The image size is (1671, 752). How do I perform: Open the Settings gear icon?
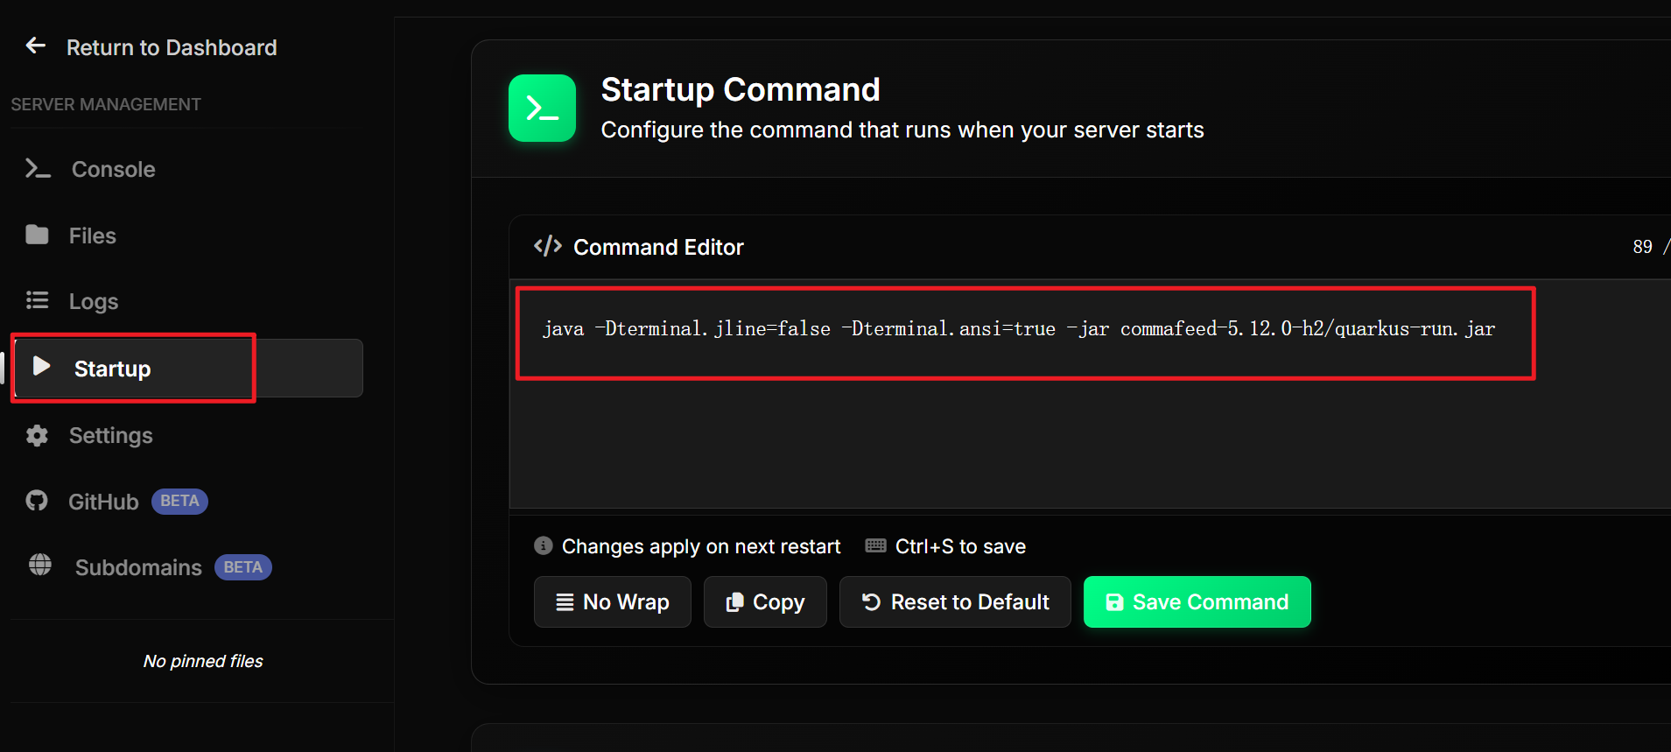pos(37,435)
